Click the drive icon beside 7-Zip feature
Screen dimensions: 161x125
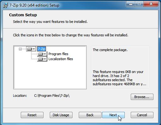pos(30,49)
